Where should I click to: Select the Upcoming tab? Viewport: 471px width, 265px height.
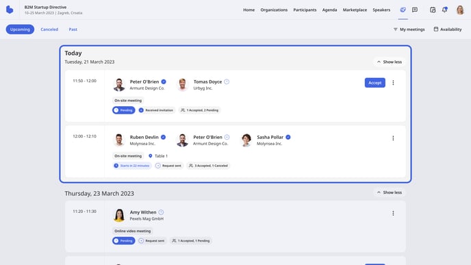click(20, 29)
